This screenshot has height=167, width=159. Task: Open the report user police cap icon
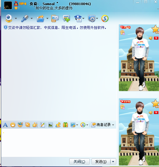[x=78, y=18]
